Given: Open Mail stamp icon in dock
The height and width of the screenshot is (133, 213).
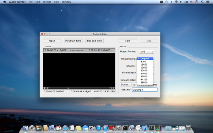Looking at the screenshot, I should (x=52, y=128).
